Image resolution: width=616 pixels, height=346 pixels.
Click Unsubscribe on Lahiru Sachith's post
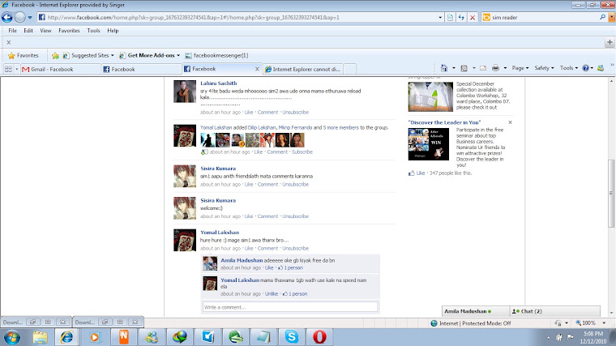point(295,113)
